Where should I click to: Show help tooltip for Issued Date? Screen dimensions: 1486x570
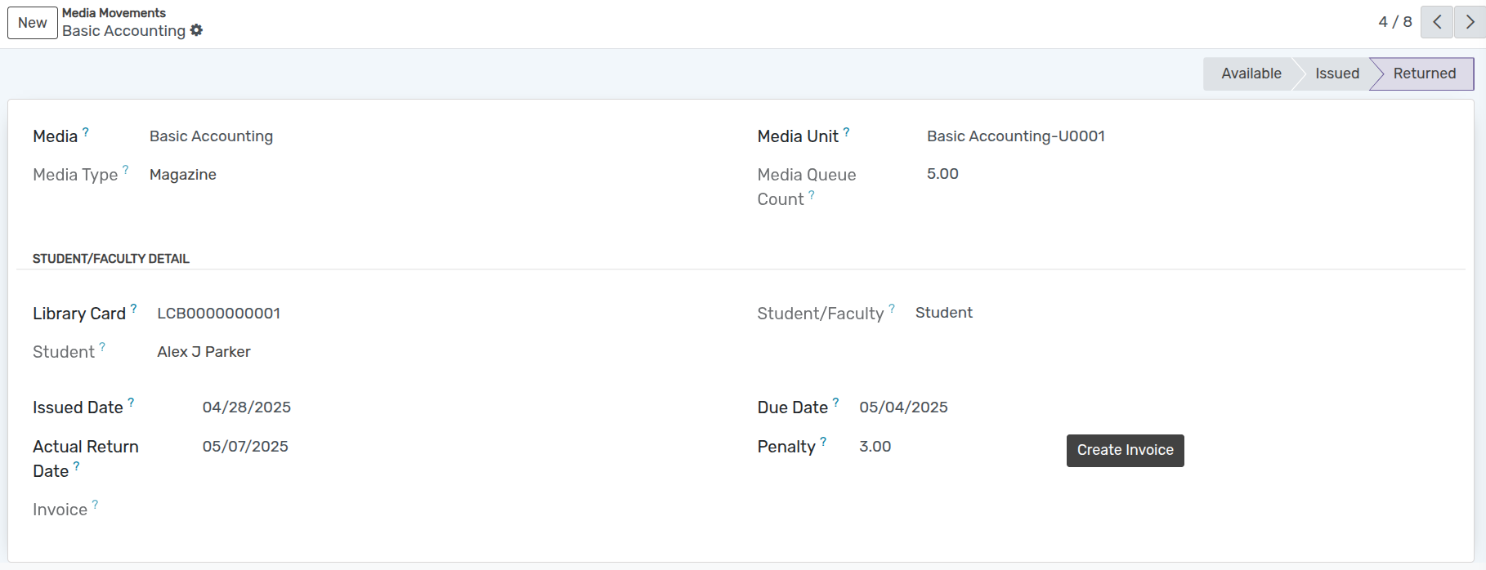(131, 403)
